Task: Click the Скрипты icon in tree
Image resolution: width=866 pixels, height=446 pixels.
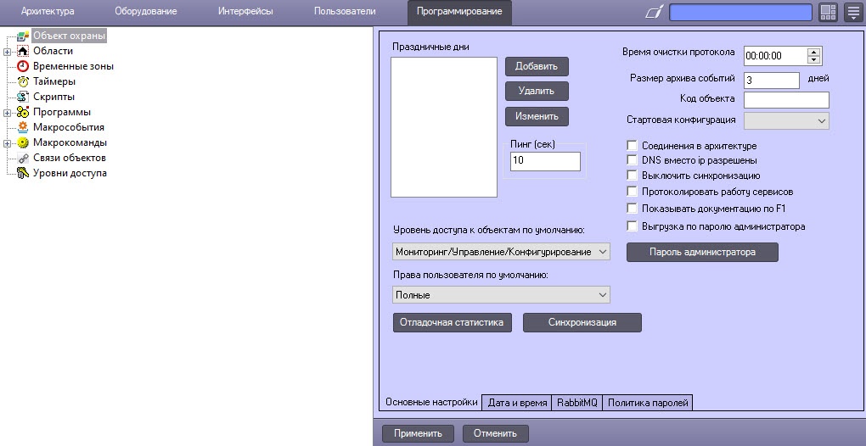Action: coord(23,97)
